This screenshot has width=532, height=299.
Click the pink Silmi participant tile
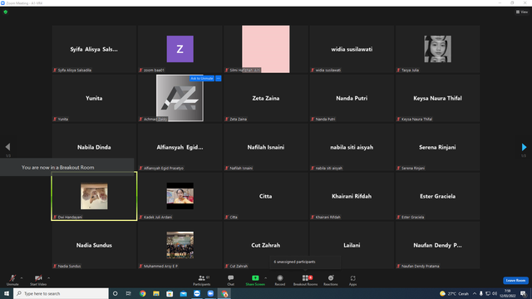pos(266,49)
